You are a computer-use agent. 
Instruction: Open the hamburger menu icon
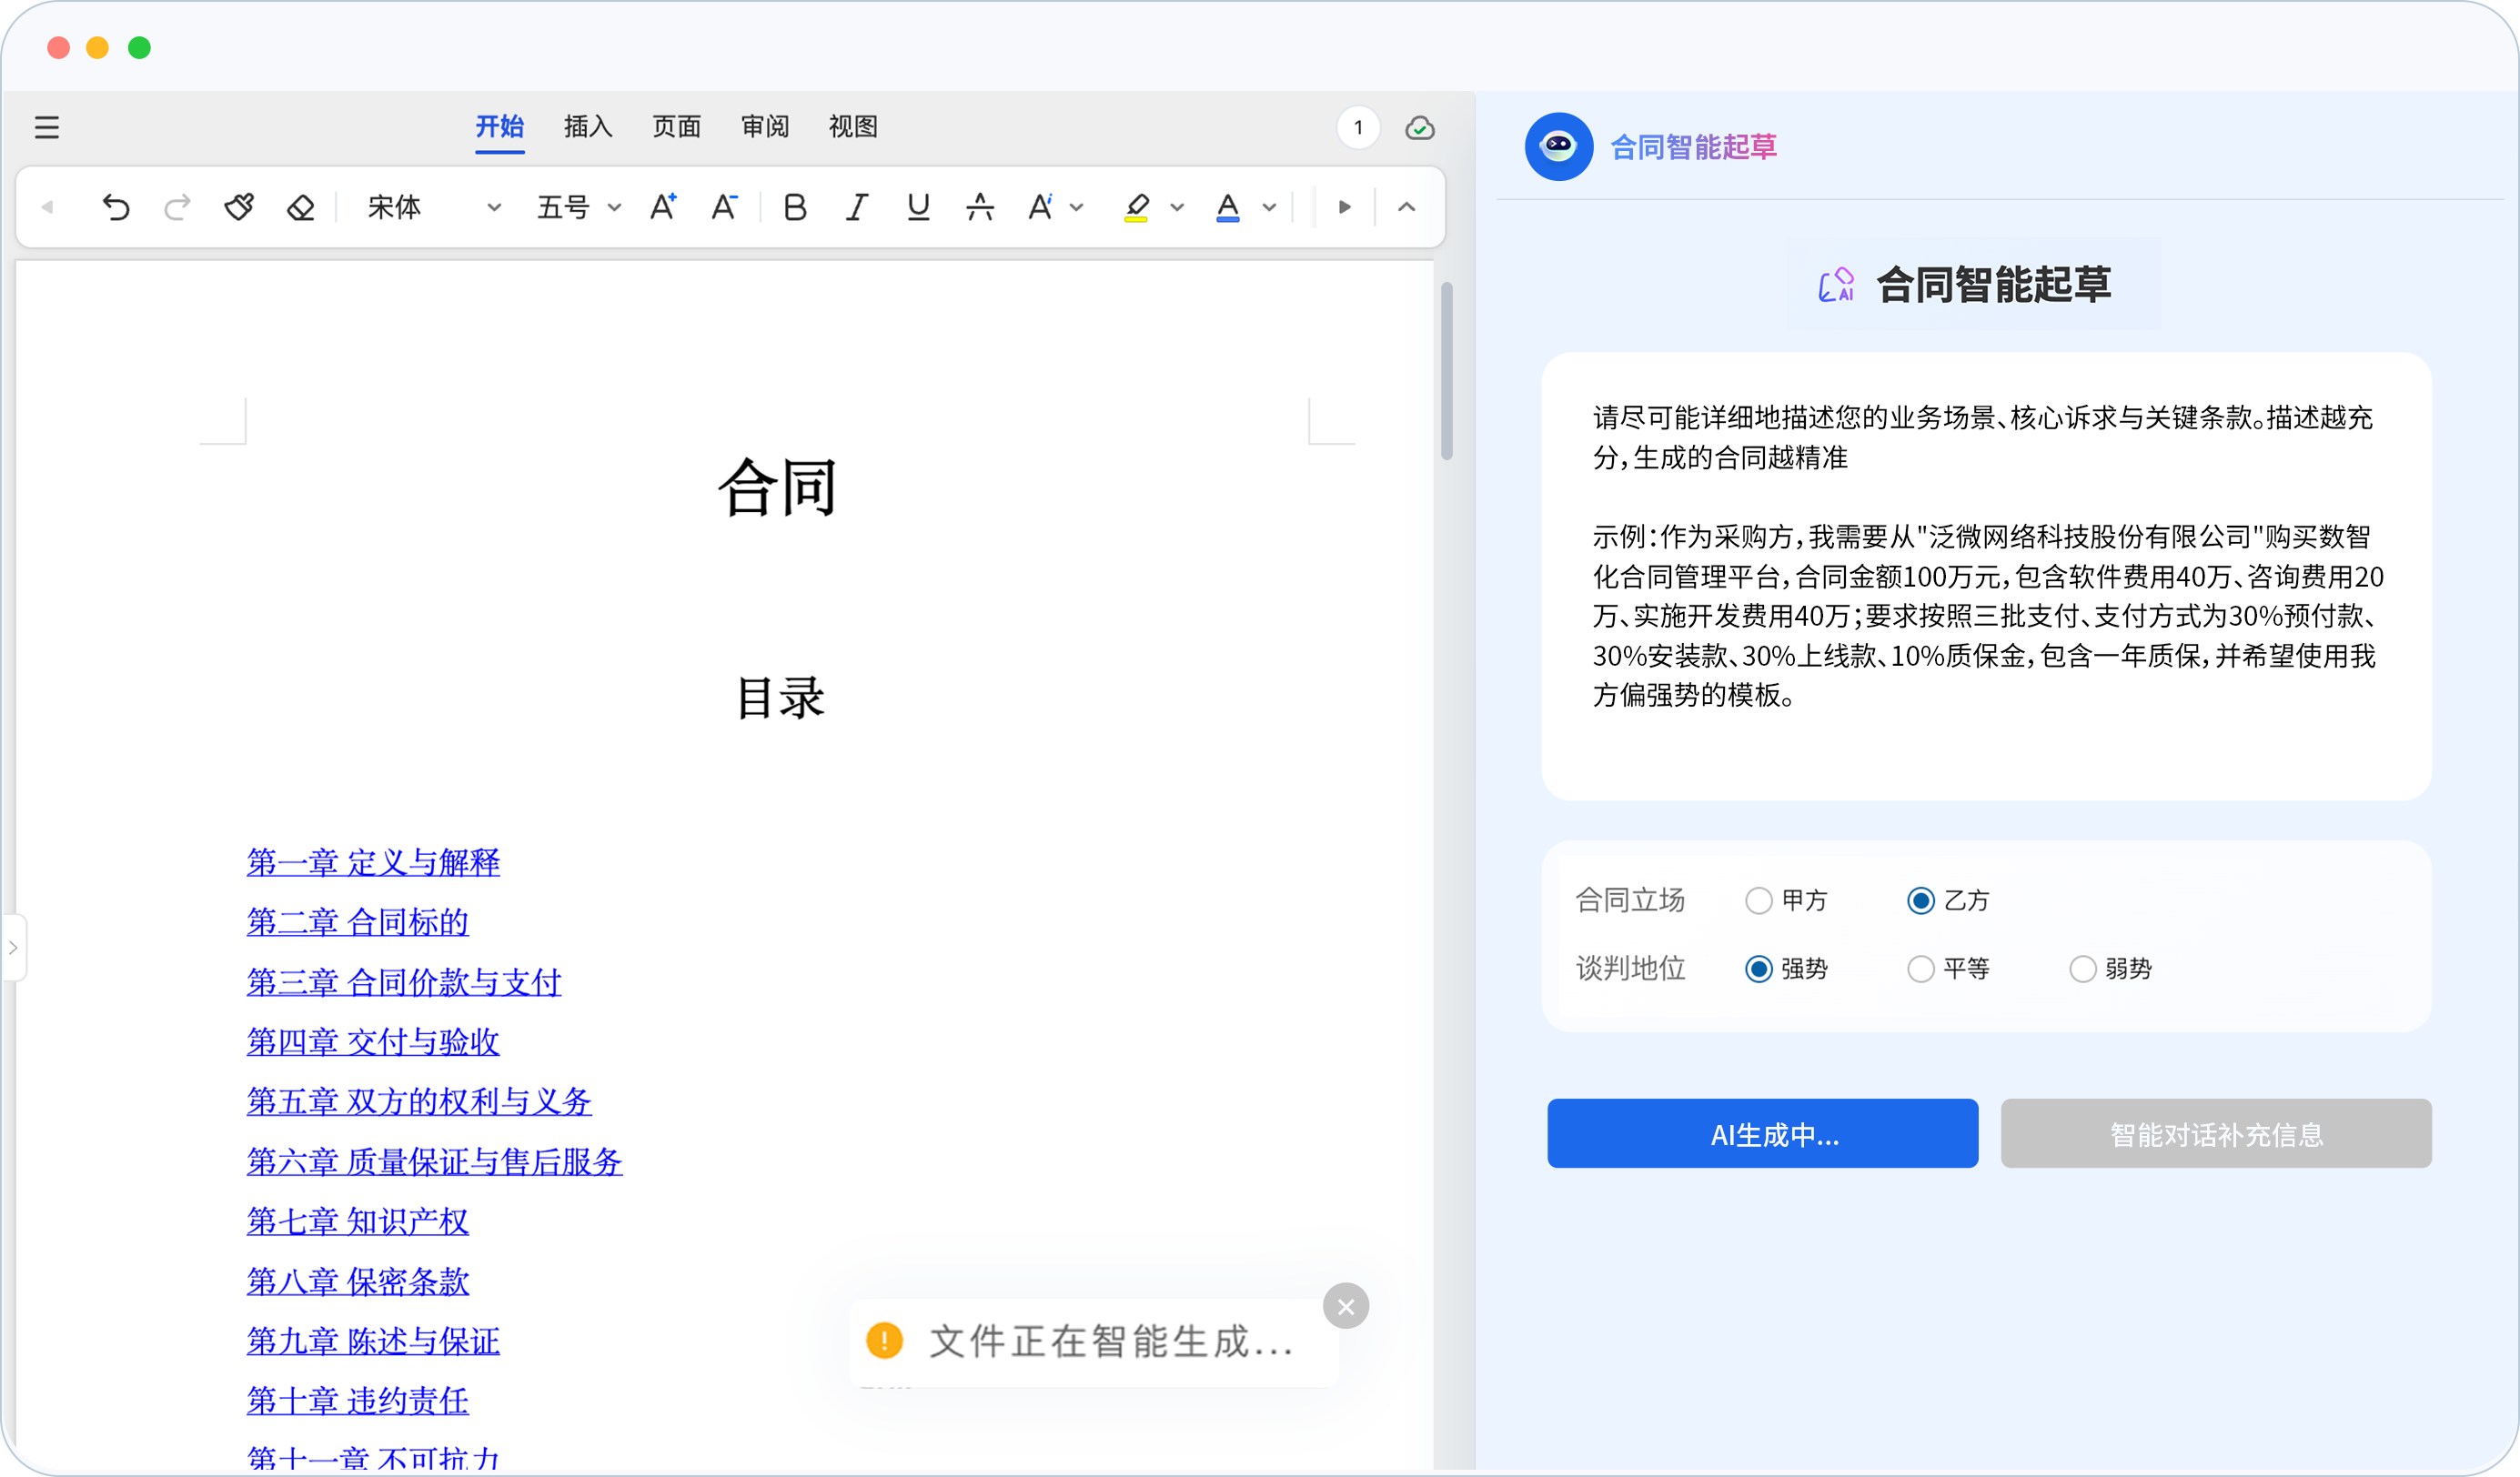click(47, 127)
